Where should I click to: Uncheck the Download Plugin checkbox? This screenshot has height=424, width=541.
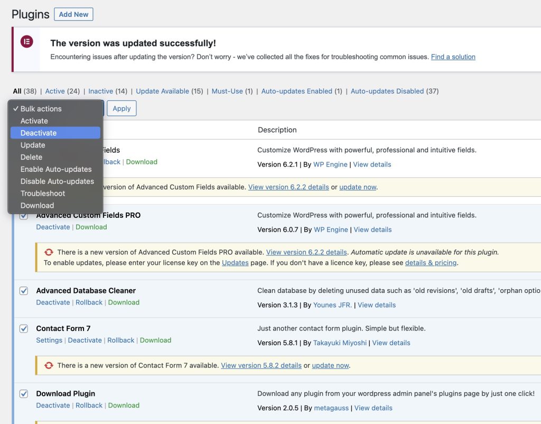24,394
